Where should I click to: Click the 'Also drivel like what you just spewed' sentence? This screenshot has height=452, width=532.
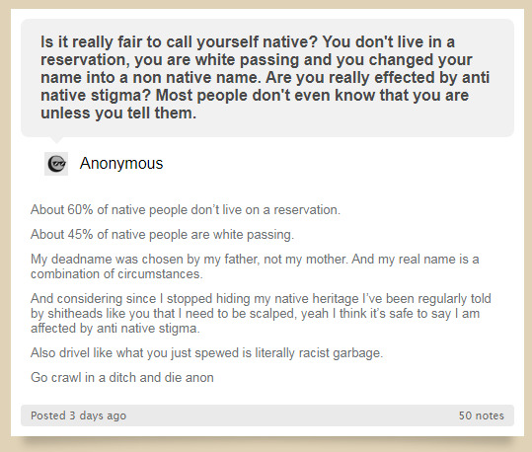206,353
